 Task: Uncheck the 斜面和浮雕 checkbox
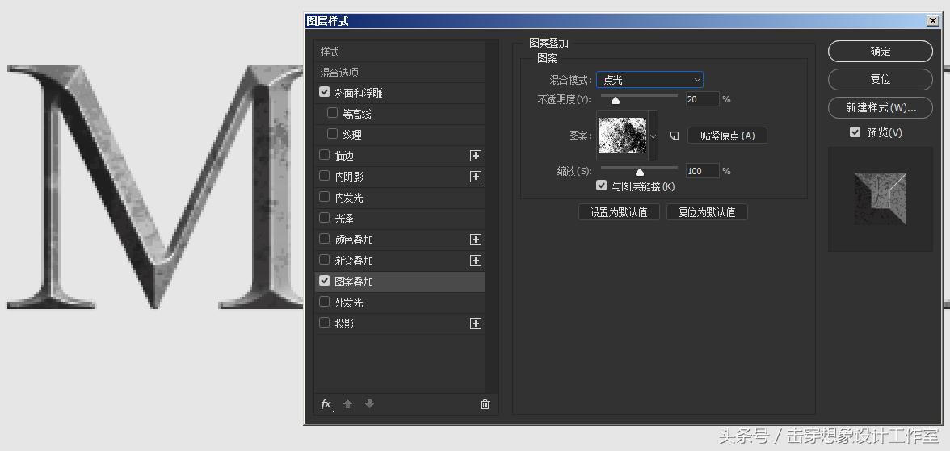324,92
